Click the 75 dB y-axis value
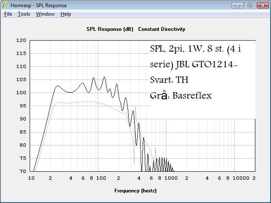Viewport: 271px width, 203px height. coord(22,158)
